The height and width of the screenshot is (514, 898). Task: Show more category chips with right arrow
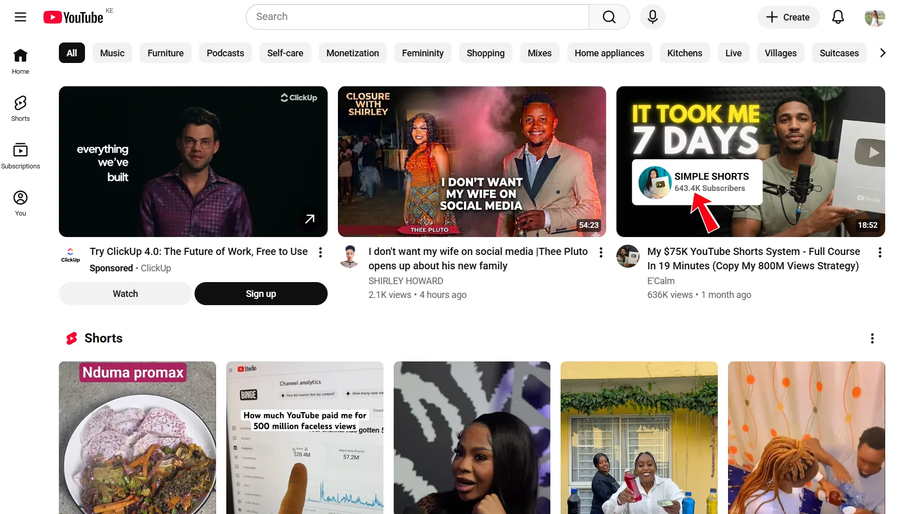883,53
